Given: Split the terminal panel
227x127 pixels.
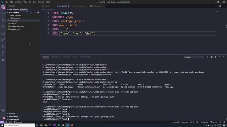Looking at the screenshot, I should pyautogui.click(x=211, y=57).
